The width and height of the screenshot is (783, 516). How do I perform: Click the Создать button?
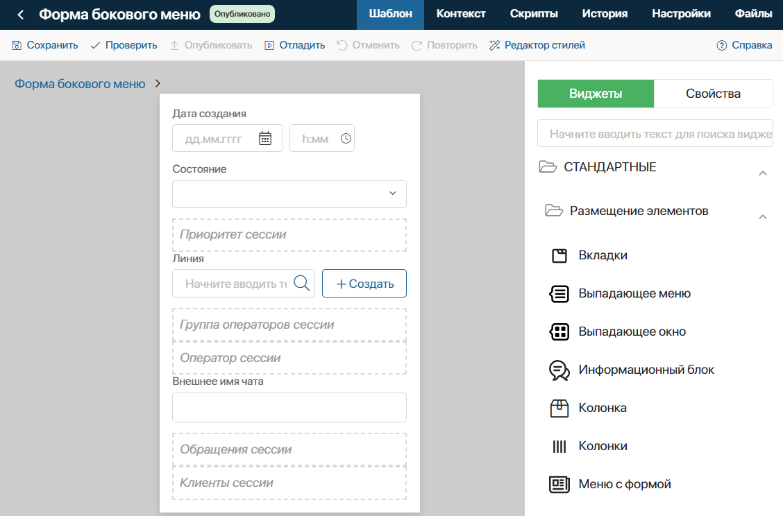click(364, 284)
